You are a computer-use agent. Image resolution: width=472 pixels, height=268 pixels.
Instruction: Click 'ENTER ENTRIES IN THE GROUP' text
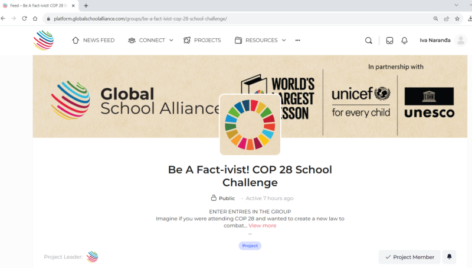pyautogui.click(x=250, y=211)
